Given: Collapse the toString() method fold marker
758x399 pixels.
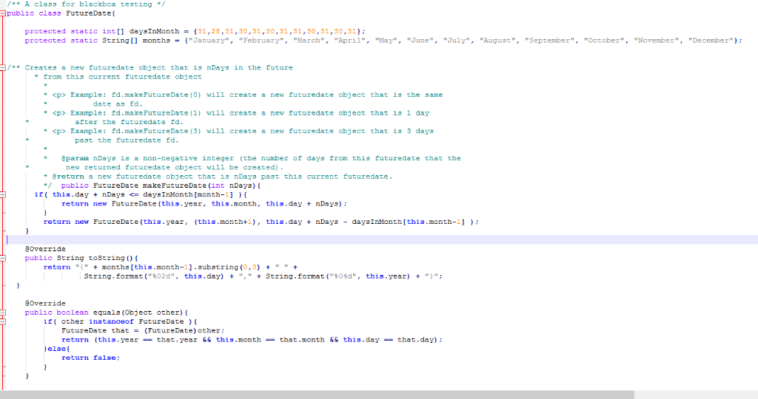Looking at the screenshot, I should 2,258.
